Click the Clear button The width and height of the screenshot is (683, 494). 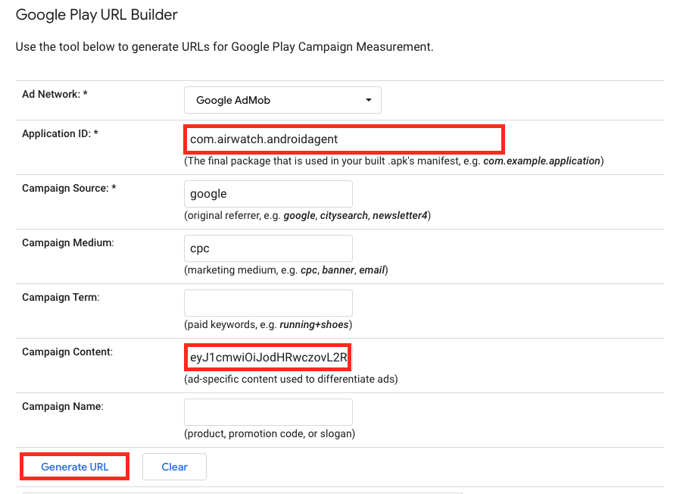click(174, 466)
